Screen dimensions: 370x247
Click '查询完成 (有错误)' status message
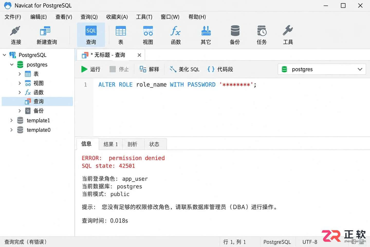(x=25, y=242)
